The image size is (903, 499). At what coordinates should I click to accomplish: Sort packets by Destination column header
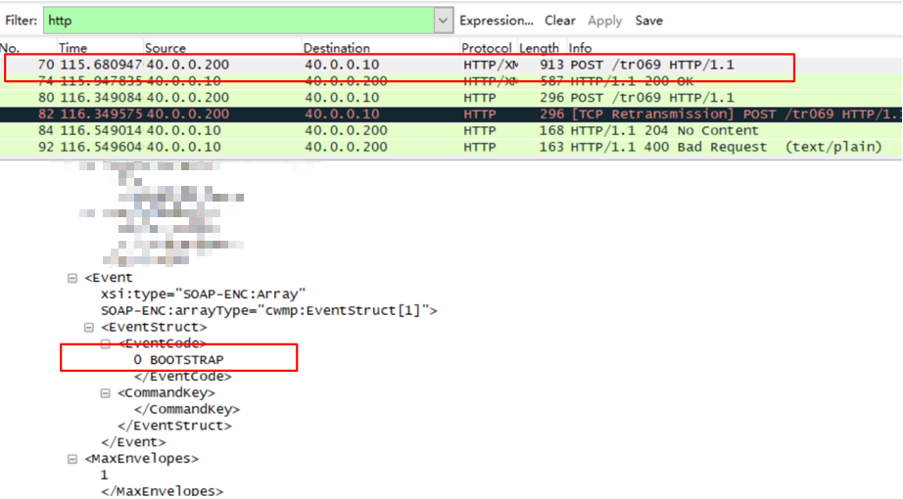pos(336,48)
